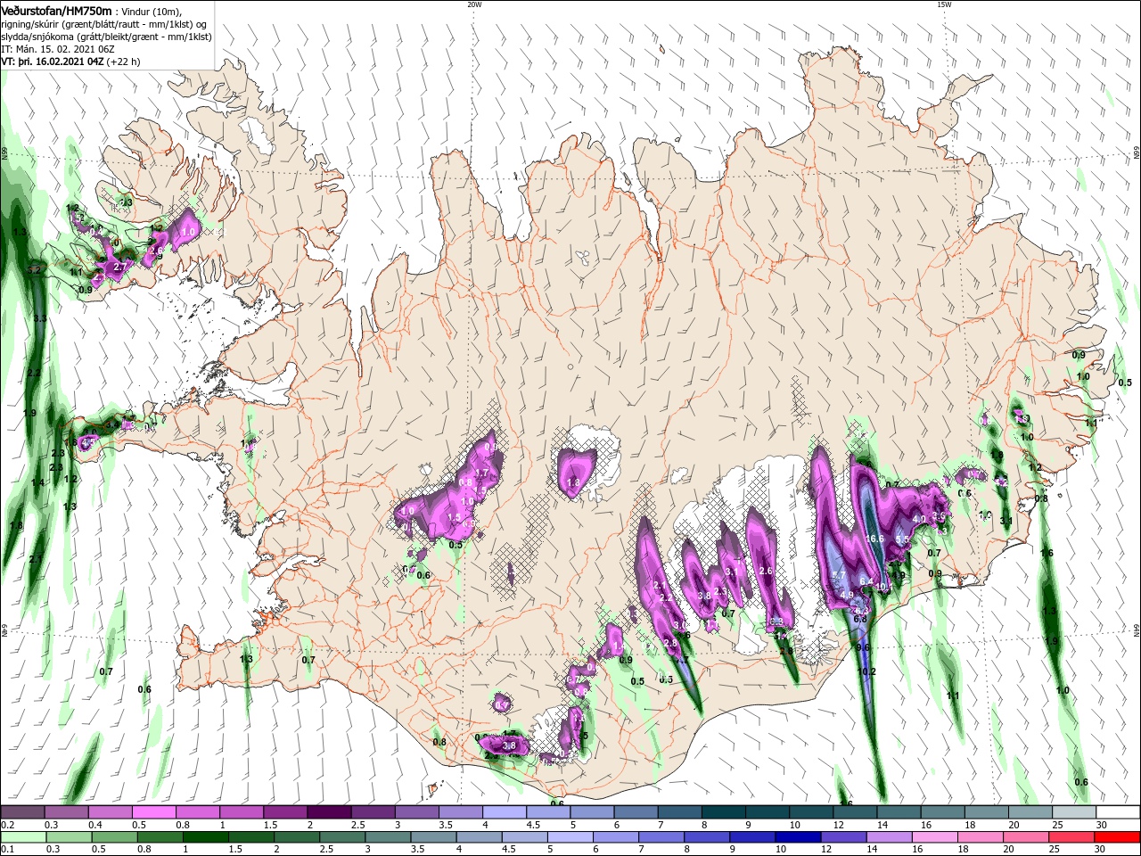The image size is (1141, 856).
Task: Select the darkest green 1–1.5 rain scale swatch
Action: 205,837
